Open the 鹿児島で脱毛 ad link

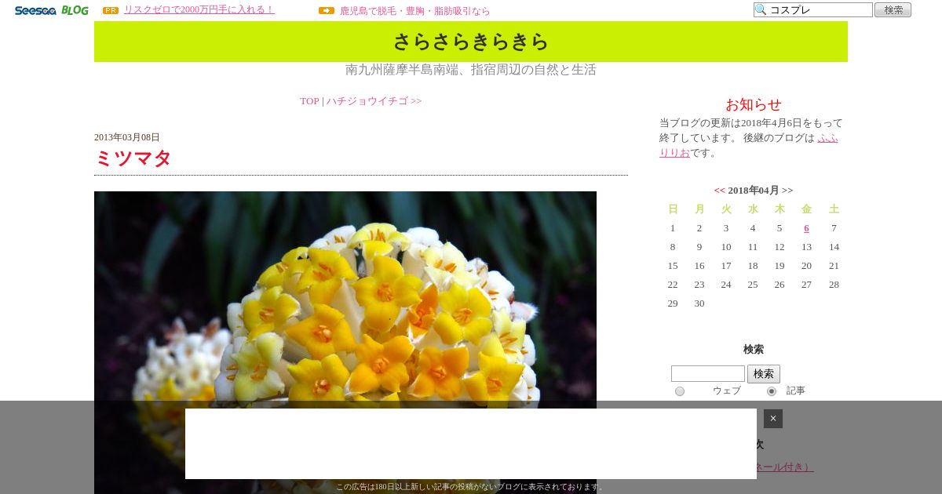click(414, 11)
